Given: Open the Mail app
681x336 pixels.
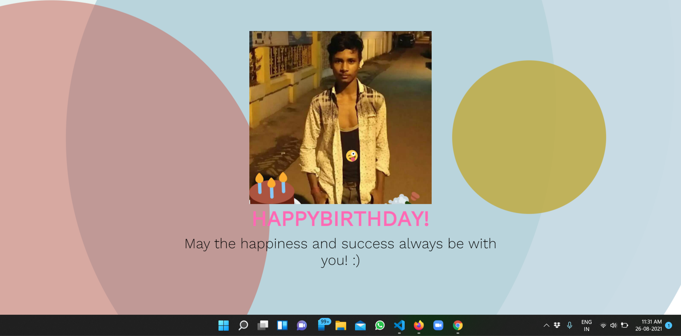Looking at the screenshot, I should [360, 325].
